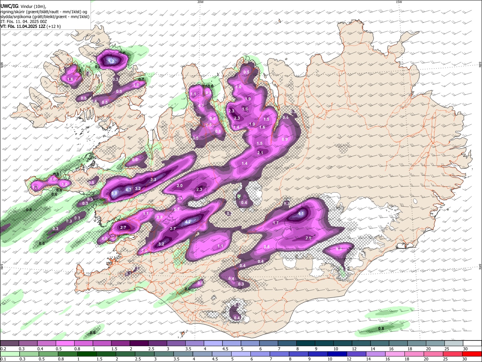Pick the dark blue lower swatch labeled 10
Image resolution: width=482 pixels, height=362 pixels.
pyautogui.click(x=338, y=354)
